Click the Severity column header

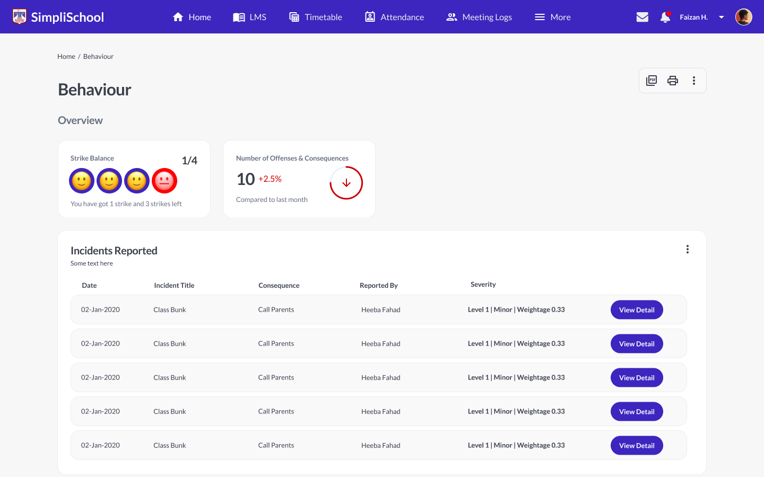point(483,284)
